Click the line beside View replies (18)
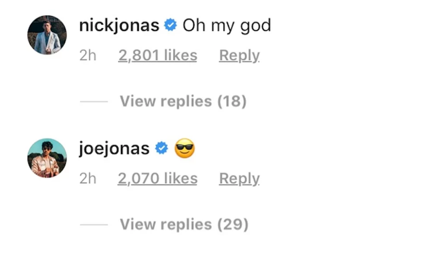 point(94,102)
